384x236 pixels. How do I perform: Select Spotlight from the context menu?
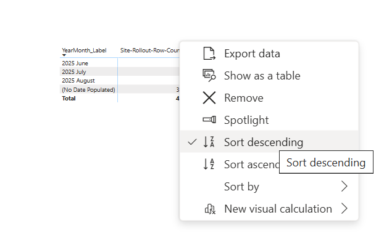269,120
